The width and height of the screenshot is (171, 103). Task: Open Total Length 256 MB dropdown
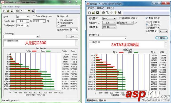[23, 25]
